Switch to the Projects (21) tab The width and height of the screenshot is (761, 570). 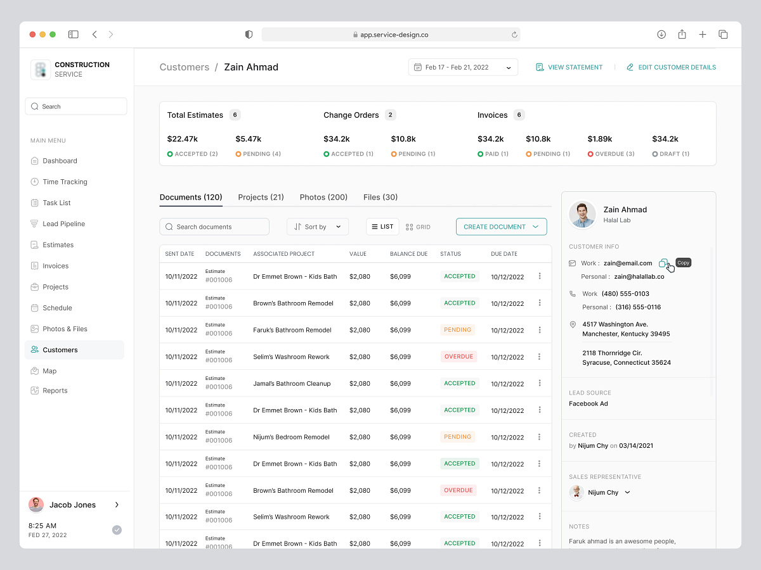tap(261, 197)
